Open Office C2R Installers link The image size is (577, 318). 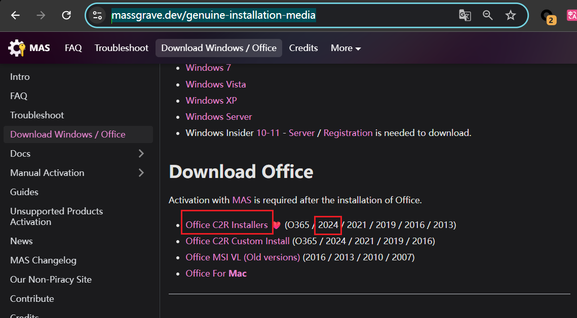click(x=226, y=225)
